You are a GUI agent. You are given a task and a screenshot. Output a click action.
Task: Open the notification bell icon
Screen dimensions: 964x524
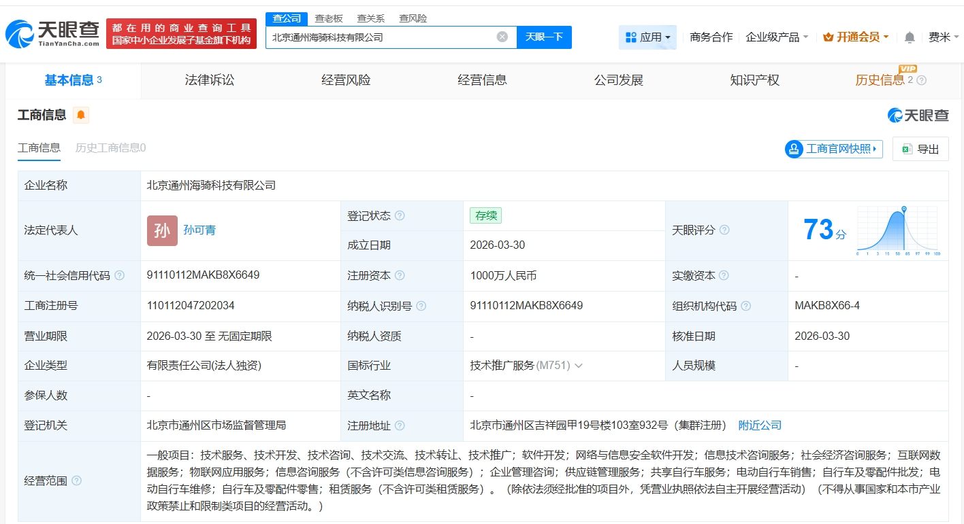point(910,37)
